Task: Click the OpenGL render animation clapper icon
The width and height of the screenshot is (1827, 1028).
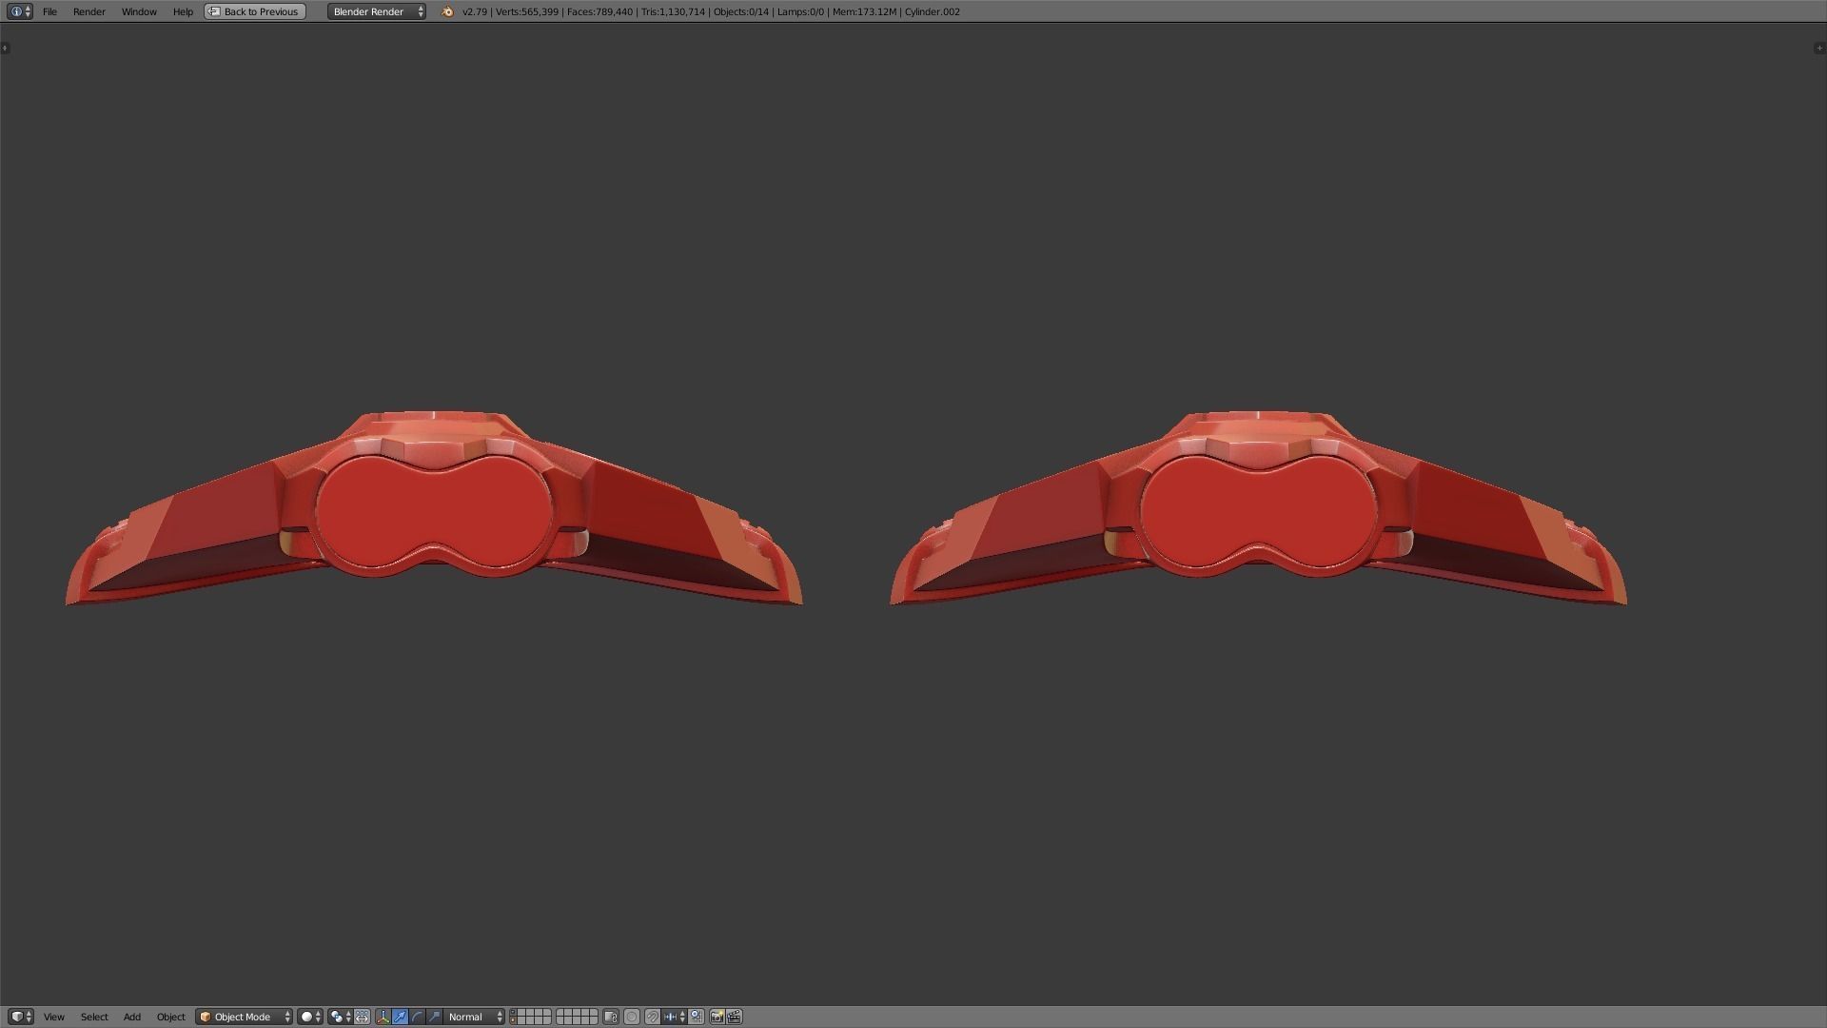Action: pos(735,1017)
